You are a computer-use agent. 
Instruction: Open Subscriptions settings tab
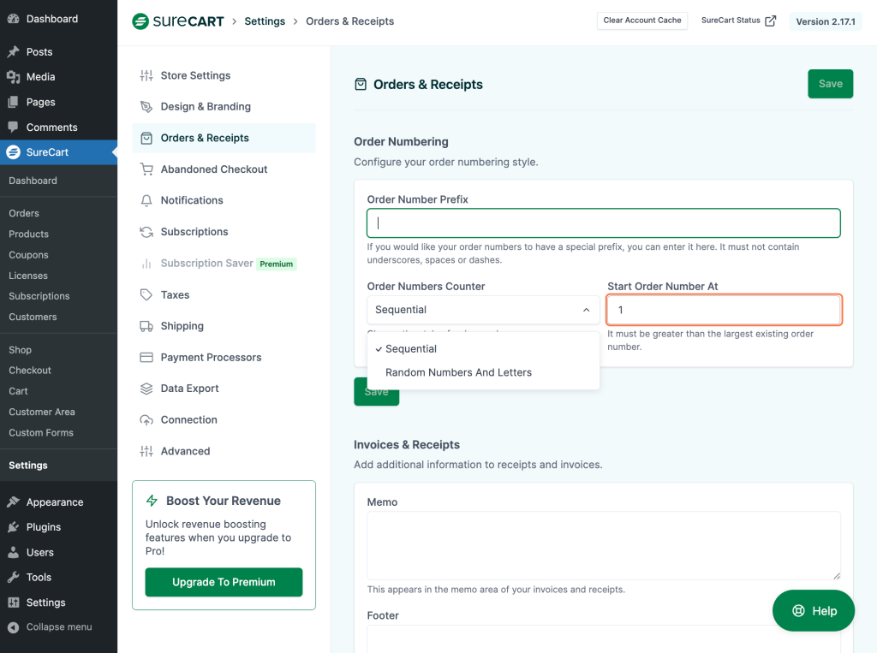point(194,232)
